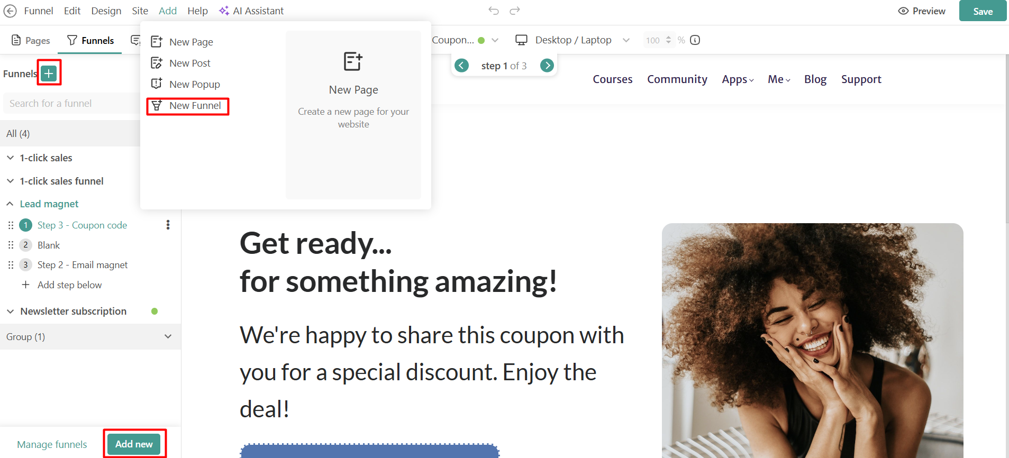Click the 'Get ready...' heading text
The image size is (1009, 458).
pyautogui.click(x=316, y=243)
